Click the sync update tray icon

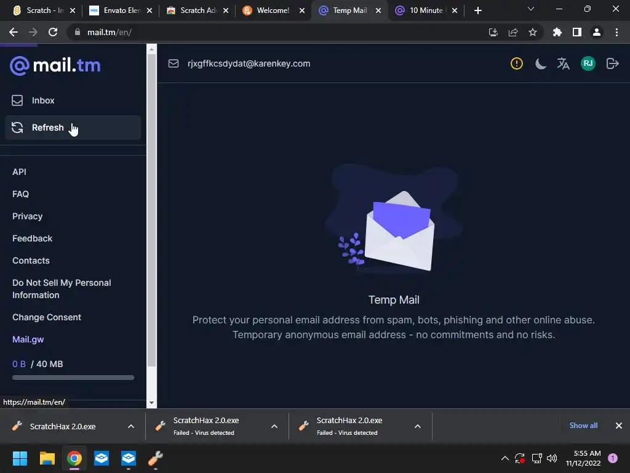point(520,458)
